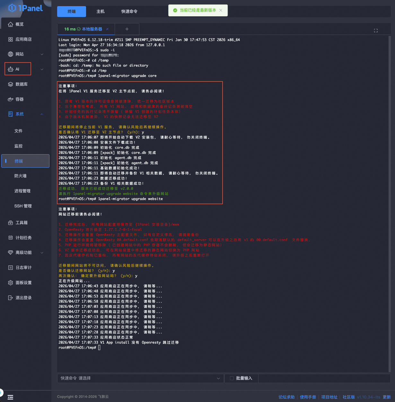Switch to the 主机 tab
The height and width of the screenshot is (402, 395).
pyautogui.click(x=101, y=12)
